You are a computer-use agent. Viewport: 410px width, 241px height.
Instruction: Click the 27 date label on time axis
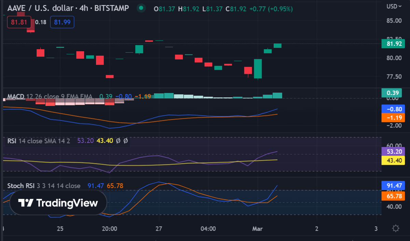(x=159, y=228)
